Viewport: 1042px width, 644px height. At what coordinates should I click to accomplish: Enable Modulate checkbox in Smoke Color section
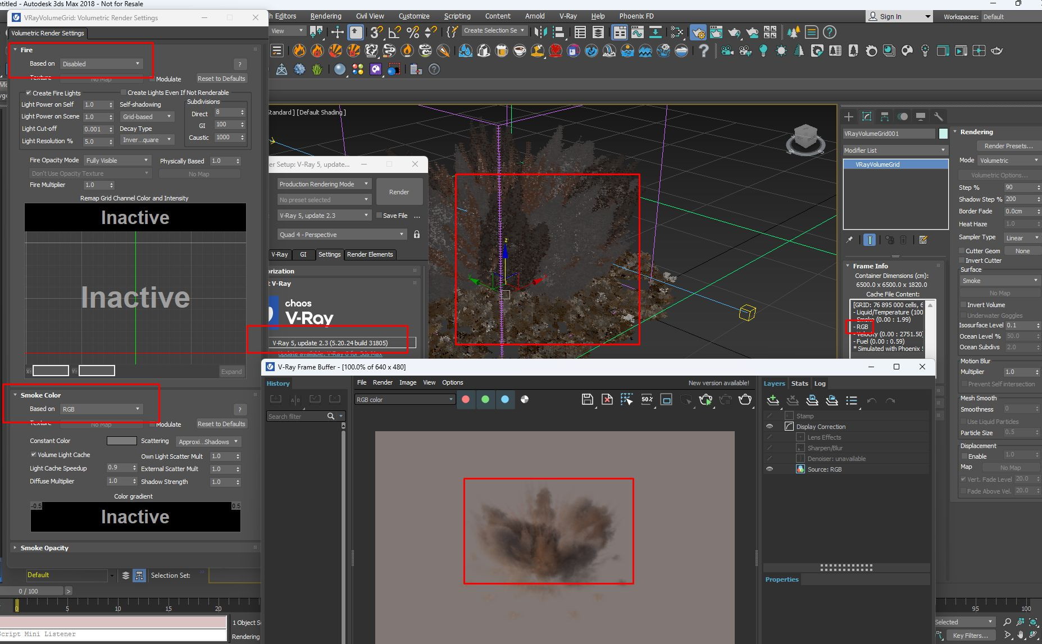(152, 424)
